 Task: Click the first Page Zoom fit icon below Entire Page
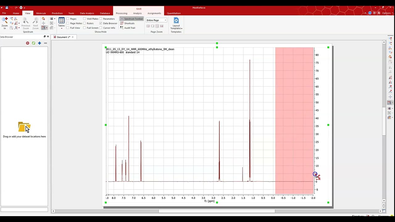point(148,26)
